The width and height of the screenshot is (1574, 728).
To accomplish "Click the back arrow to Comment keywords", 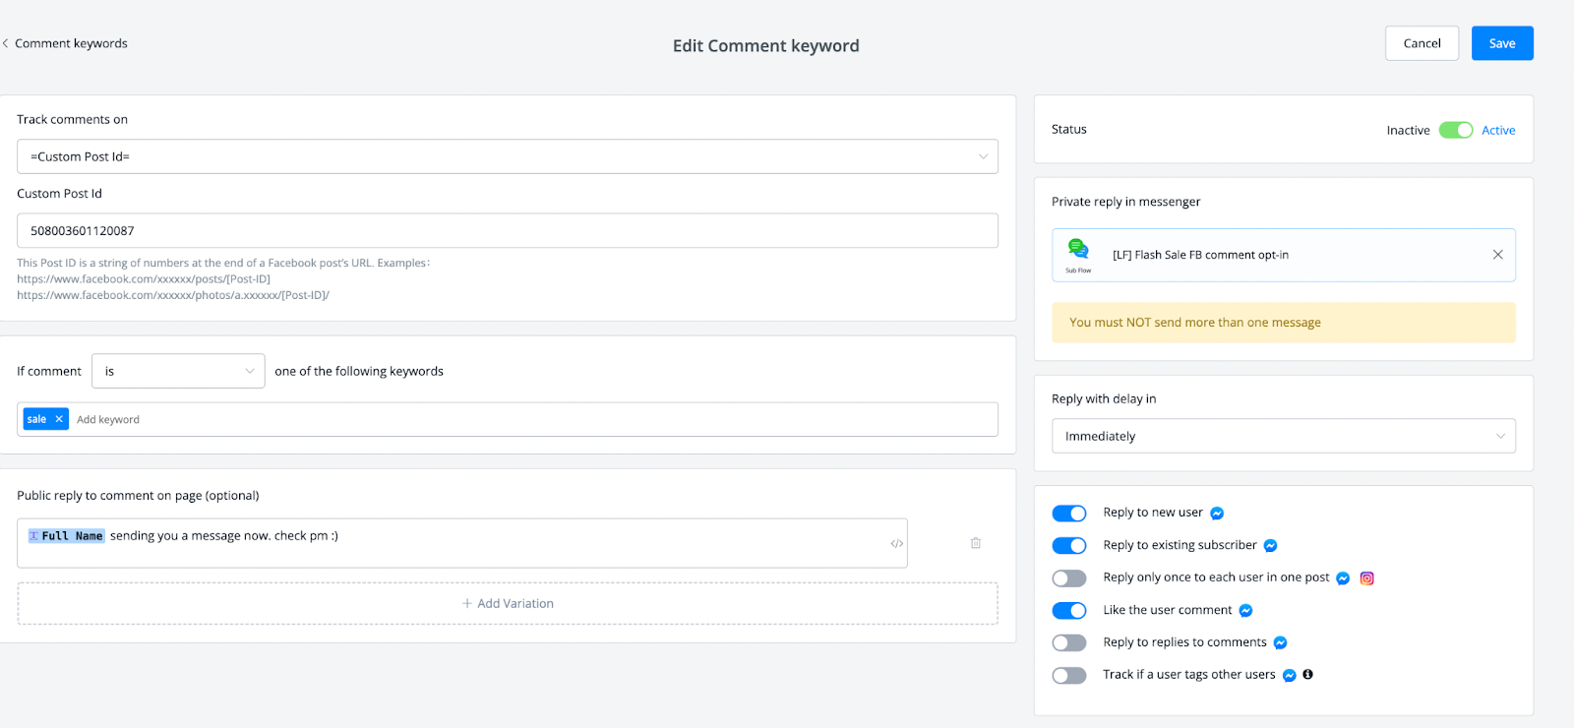I will 6,43.
